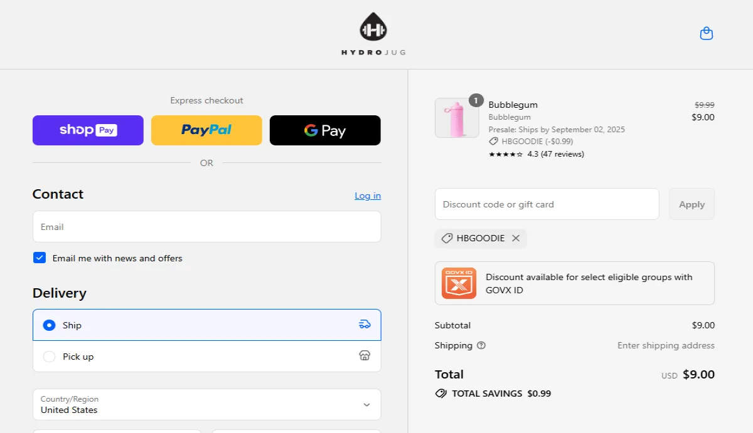Click the Total Savings tag icon
Image resolution: width=753 pixels, height=433 pixels.
pos(441,394)
